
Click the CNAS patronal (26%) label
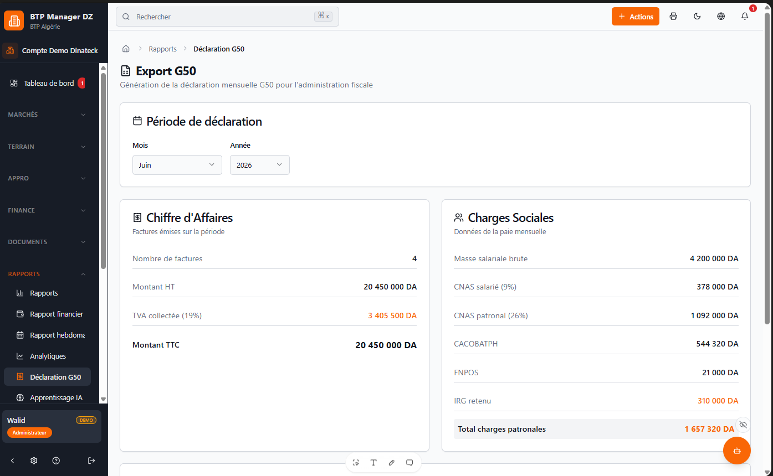(x=491, y=315)
